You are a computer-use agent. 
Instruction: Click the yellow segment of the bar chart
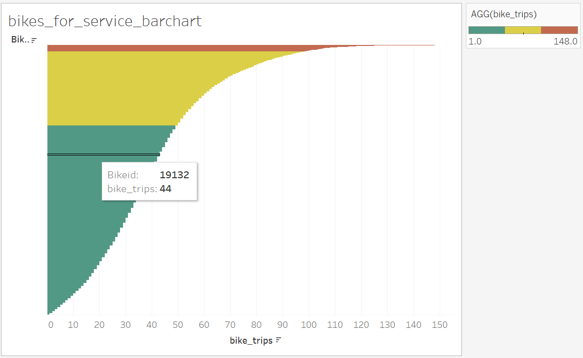point(109,89)
